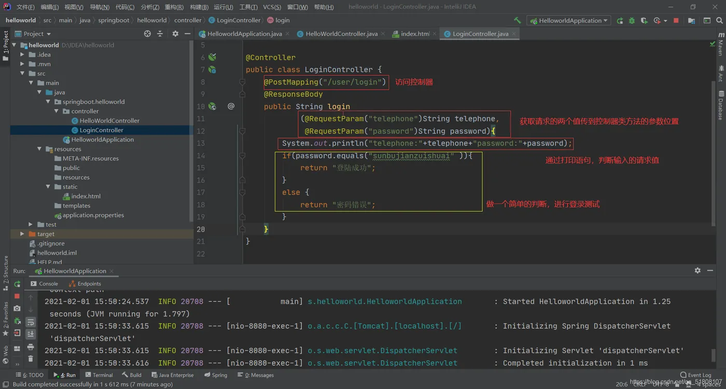Toggle Z: Structure side tab

(x=5, y=273)
